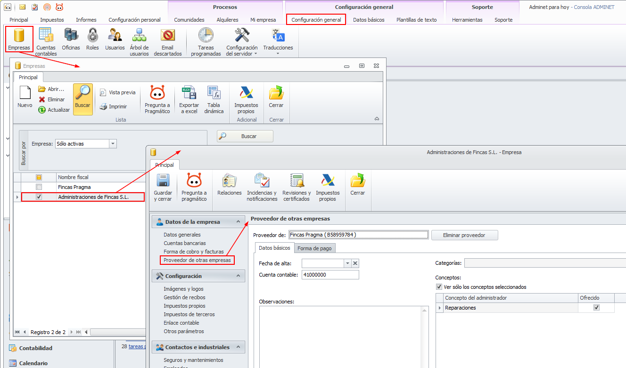Screen dimensions: 626x368
Task: Click Pregunta a pragmático in Empresa editor
Action: pos(194,188)
